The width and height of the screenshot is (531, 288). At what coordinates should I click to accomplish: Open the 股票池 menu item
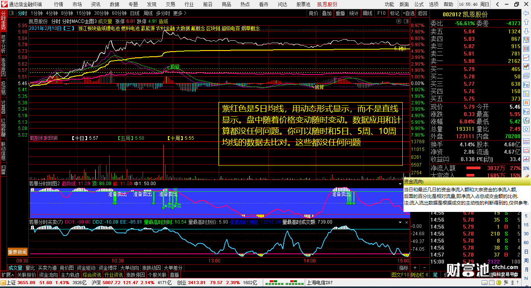[x=303, y=4]
